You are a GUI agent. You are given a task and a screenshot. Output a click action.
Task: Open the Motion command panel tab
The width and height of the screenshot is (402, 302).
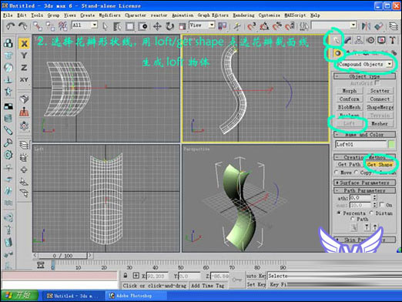pos(370,40)
